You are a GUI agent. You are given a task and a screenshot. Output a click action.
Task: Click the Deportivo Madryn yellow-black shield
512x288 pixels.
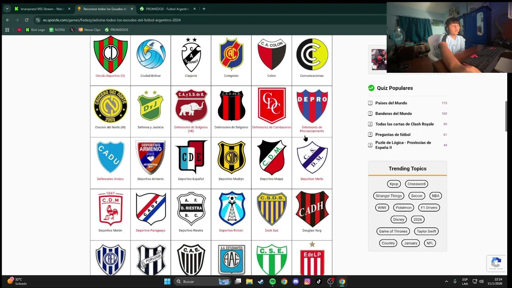click(231, 157)
